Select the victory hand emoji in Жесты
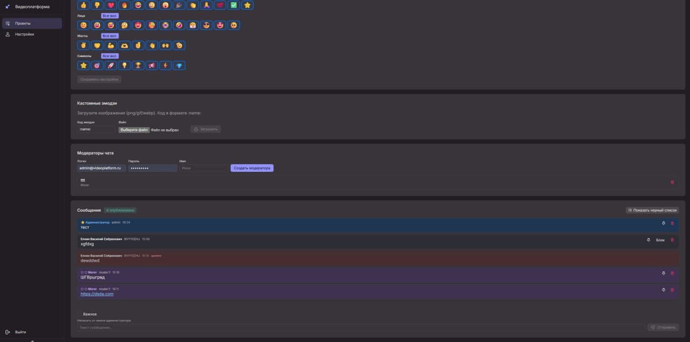The width and height of the screenshot is (690, 342). [x=84, y=45]
